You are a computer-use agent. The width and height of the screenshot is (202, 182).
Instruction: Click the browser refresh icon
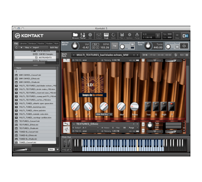click(16, 48)
